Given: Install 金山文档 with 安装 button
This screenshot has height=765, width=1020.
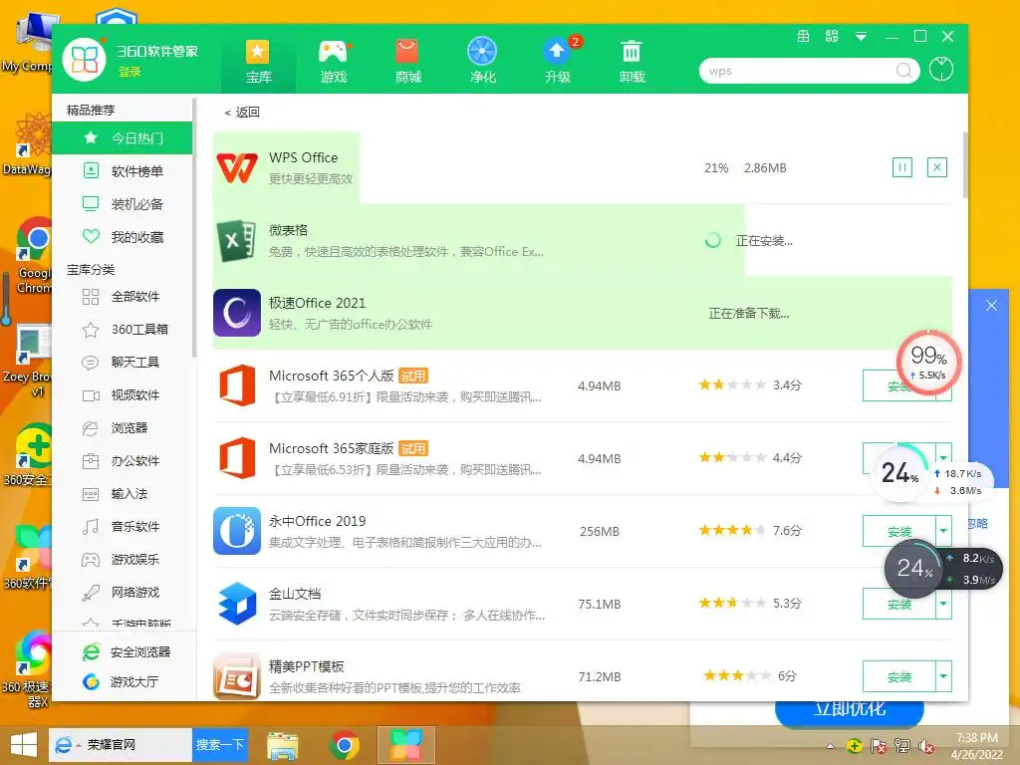Looking at the screenshot, I should pos(899,605).
